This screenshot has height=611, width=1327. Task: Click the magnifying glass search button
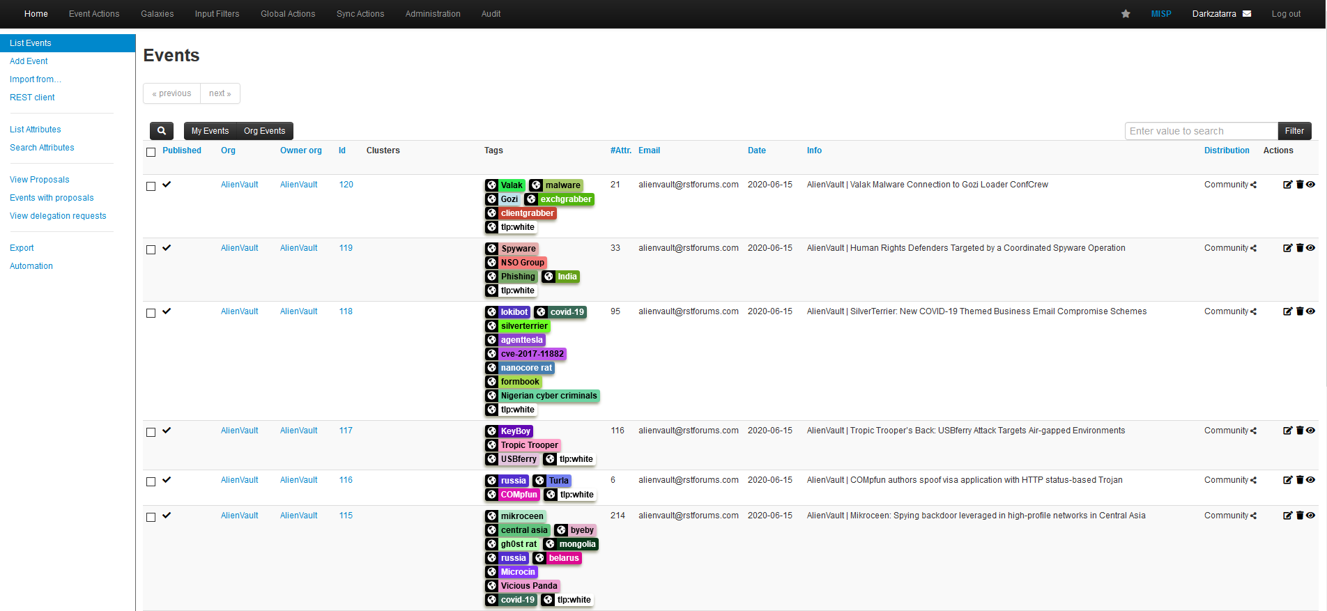(x=161, y=131)
